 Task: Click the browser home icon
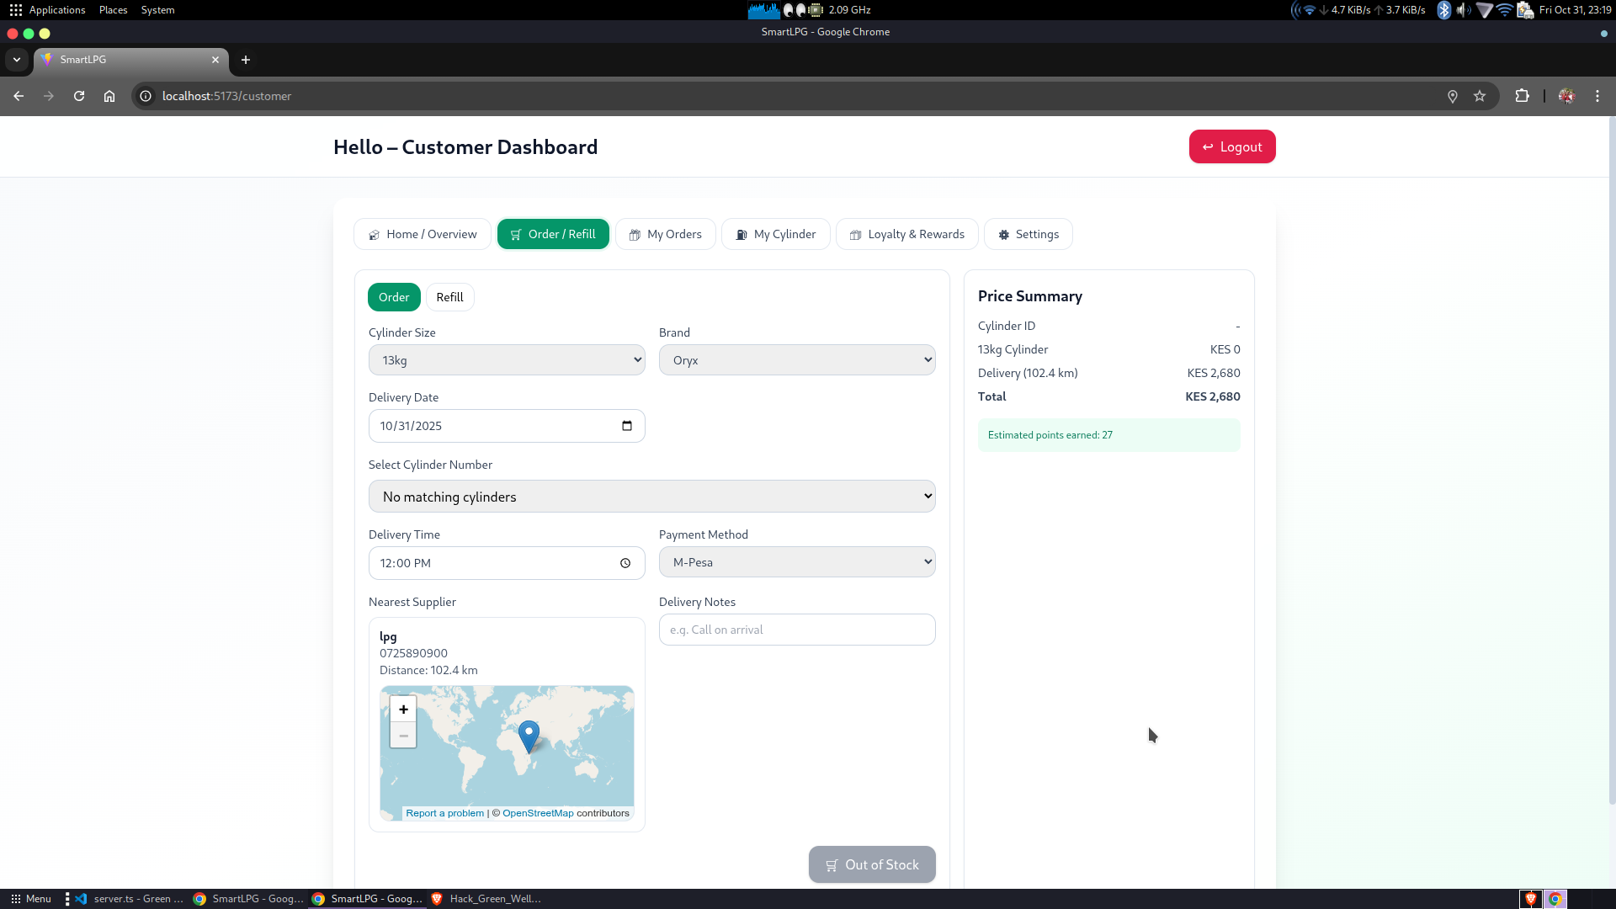[109, 96]
